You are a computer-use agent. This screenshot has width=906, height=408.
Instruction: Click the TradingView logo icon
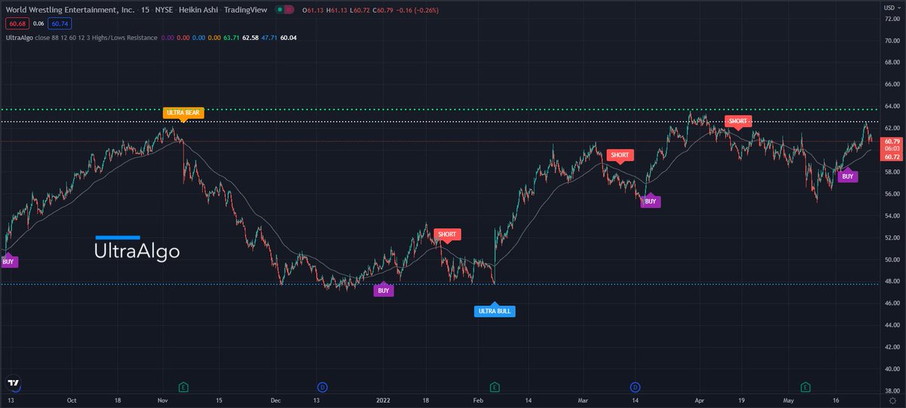[13, 385]
